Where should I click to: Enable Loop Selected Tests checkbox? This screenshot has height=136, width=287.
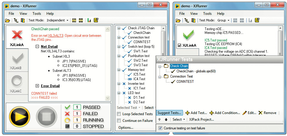tap(119, 114)
